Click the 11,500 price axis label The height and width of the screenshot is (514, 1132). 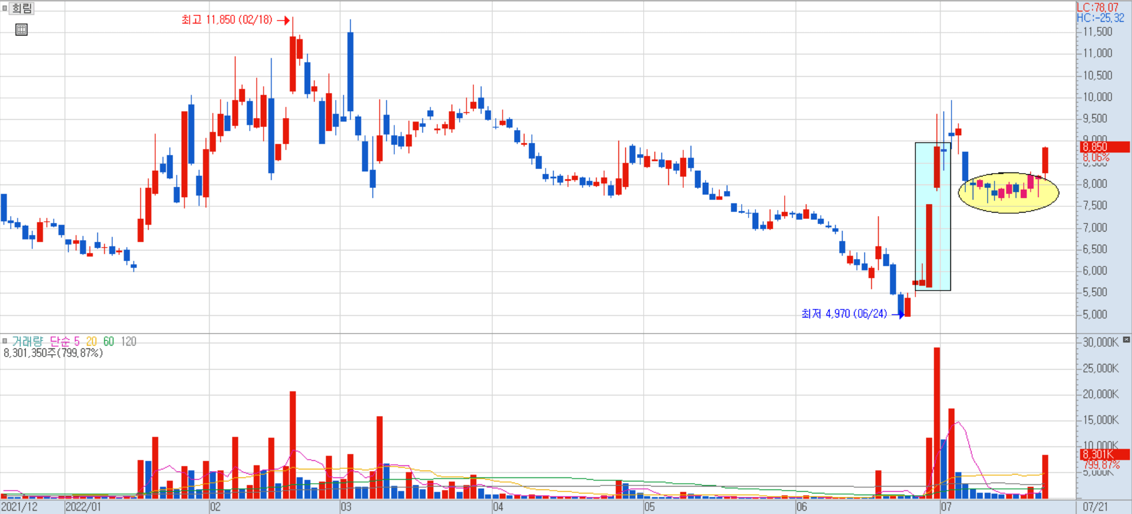[x=1098, y=32]
